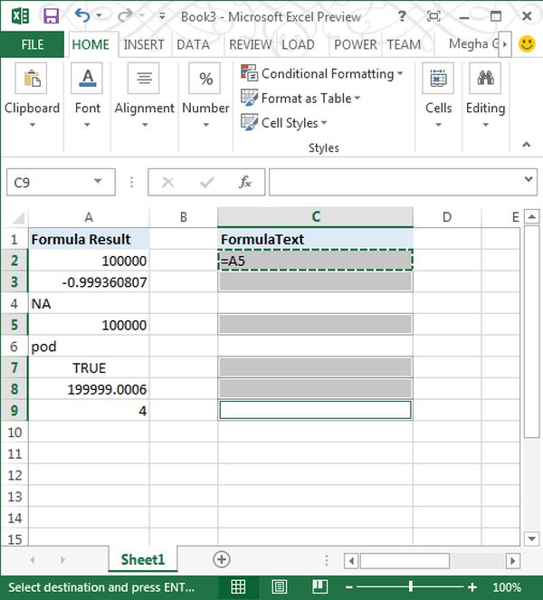Redo the last undone action
543x600 pixels.
[x=125, y=15]
